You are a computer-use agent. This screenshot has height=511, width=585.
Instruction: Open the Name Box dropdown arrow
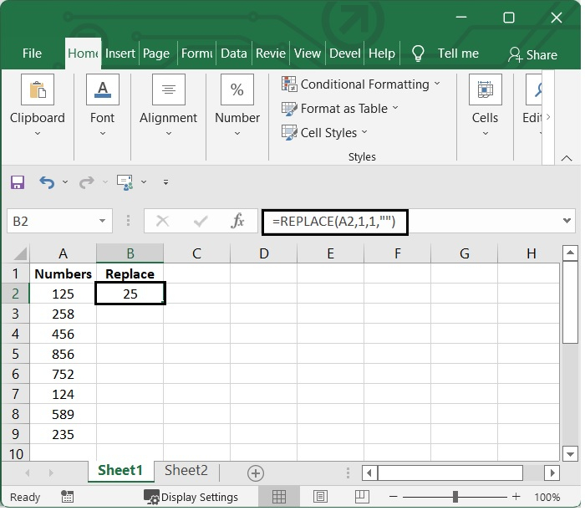pyautogui.click(x=102, y=222)
